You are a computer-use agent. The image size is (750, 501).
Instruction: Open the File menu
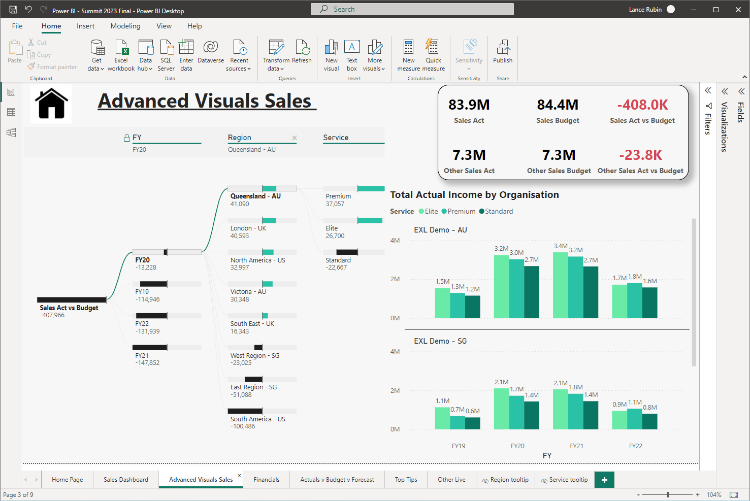click(x=17, y=26)
